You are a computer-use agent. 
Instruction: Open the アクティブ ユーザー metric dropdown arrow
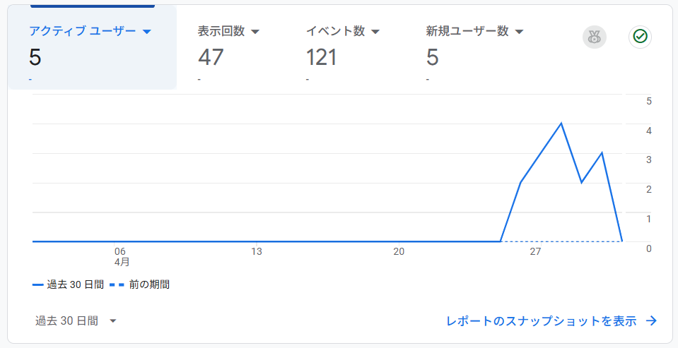(x=147, y=32)
